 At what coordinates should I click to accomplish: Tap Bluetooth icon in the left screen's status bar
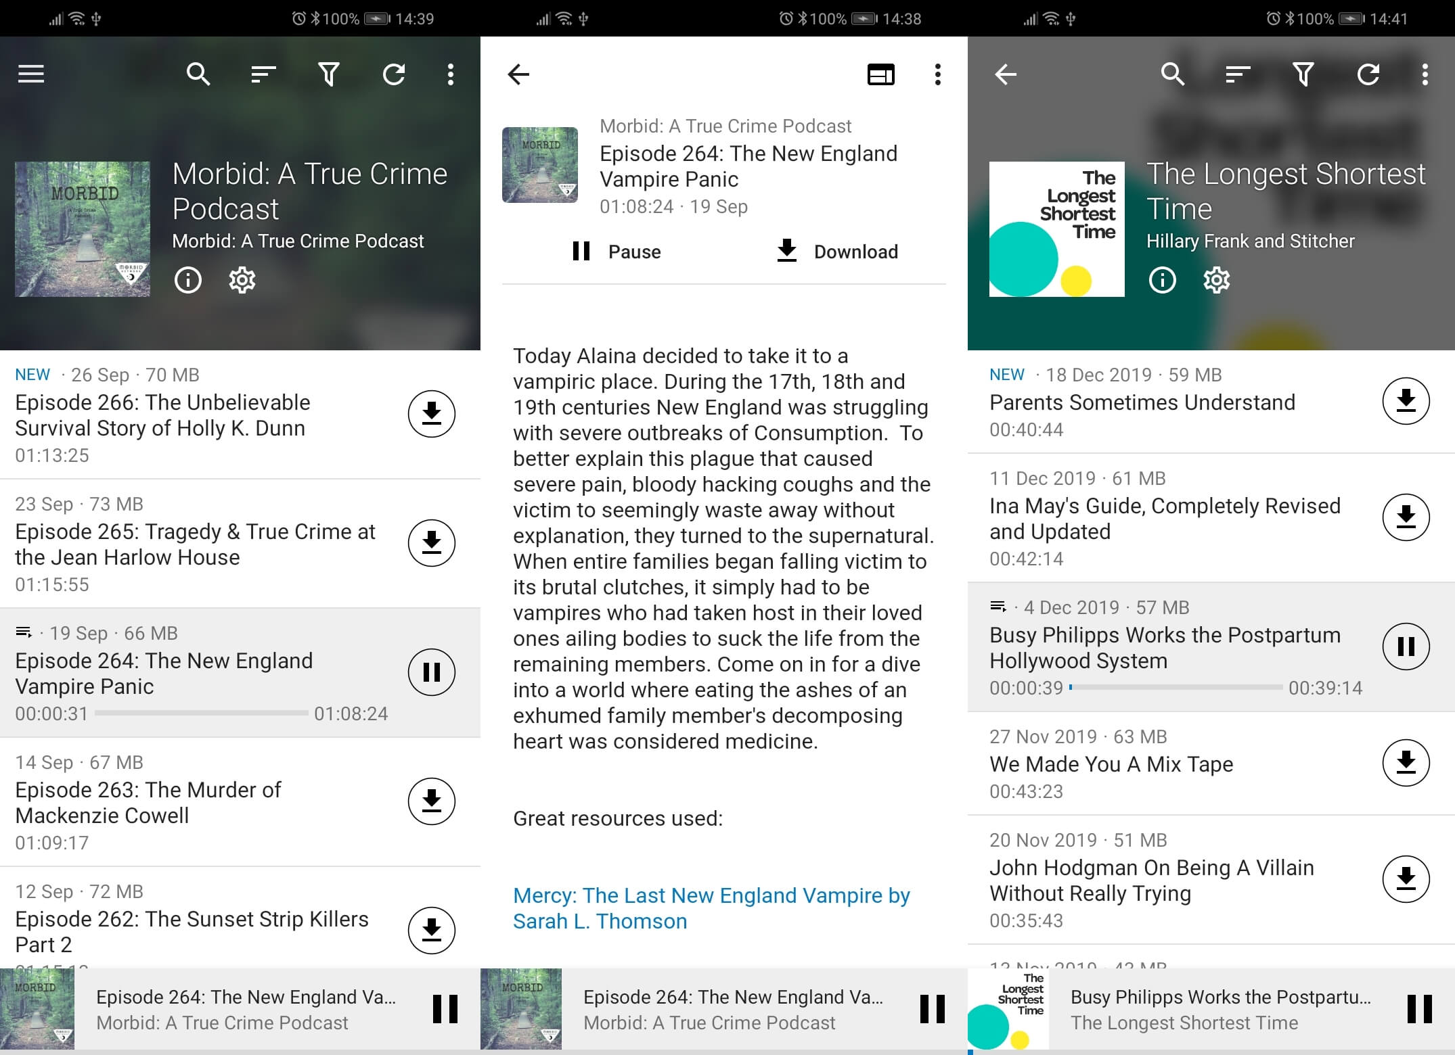click(315, 18)
